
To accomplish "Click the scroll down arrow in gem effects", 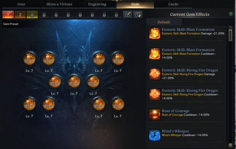I will [230, 145].
